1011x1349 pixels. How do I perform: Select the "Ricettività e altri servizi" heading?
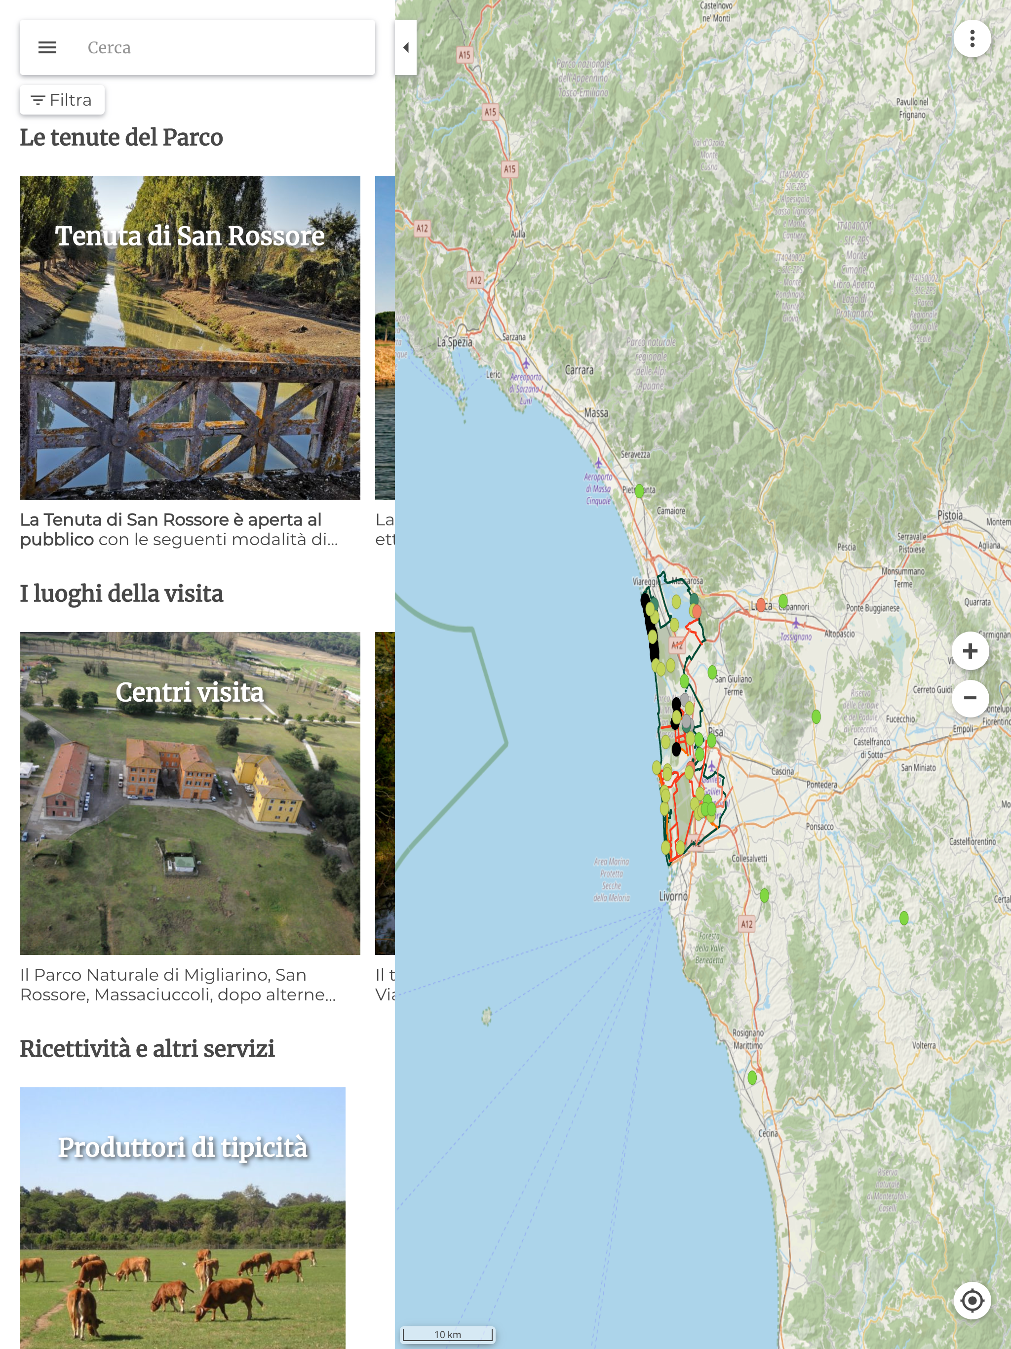click(147, 1049)
